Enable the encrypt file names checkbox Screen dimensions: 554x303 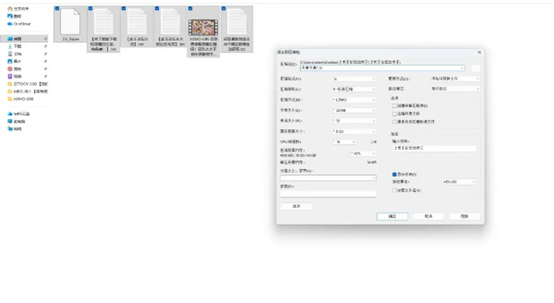coord(394,190)
